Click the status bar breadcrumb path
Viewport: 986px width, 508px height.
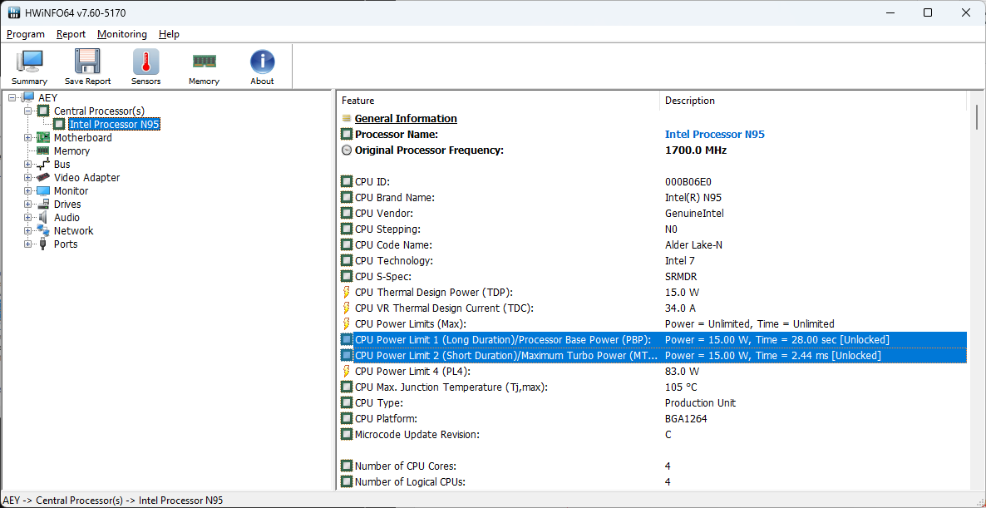113,501
